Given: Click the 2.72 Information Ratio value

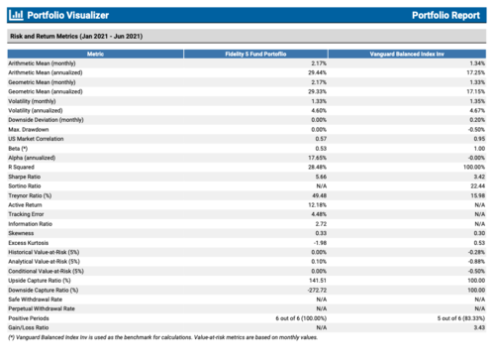Looking at the screenshot, I should pyautogui.click(x=321, y=224).
